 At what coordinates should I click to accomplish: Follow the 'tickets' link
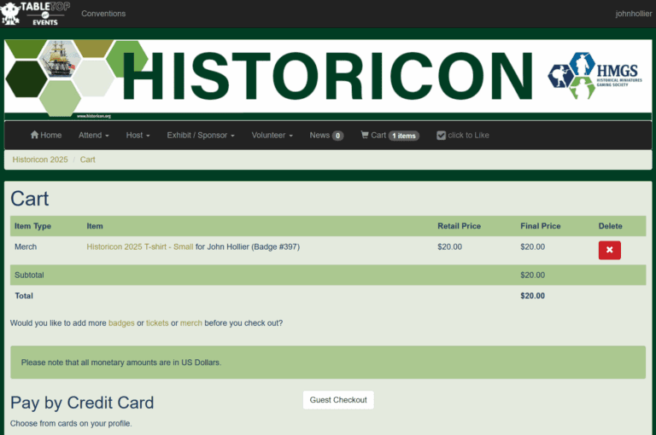pyautogui.click(x=157, y=323)
